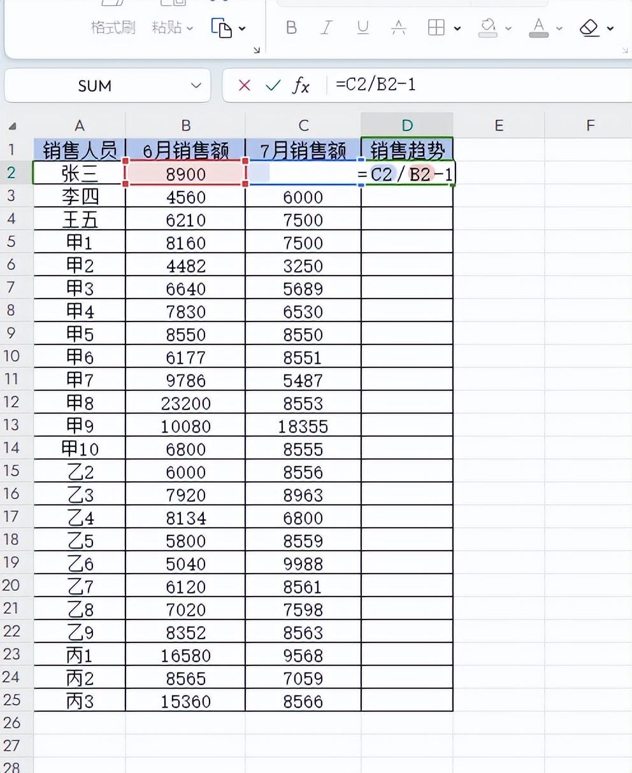Click the Borders grid icon
Image resolution: width=632 pixels, height=773 pixels.
pos(436,28)
